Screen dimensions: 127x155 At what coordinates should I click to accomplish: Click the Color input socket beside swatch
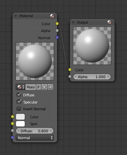coord(12,117)
